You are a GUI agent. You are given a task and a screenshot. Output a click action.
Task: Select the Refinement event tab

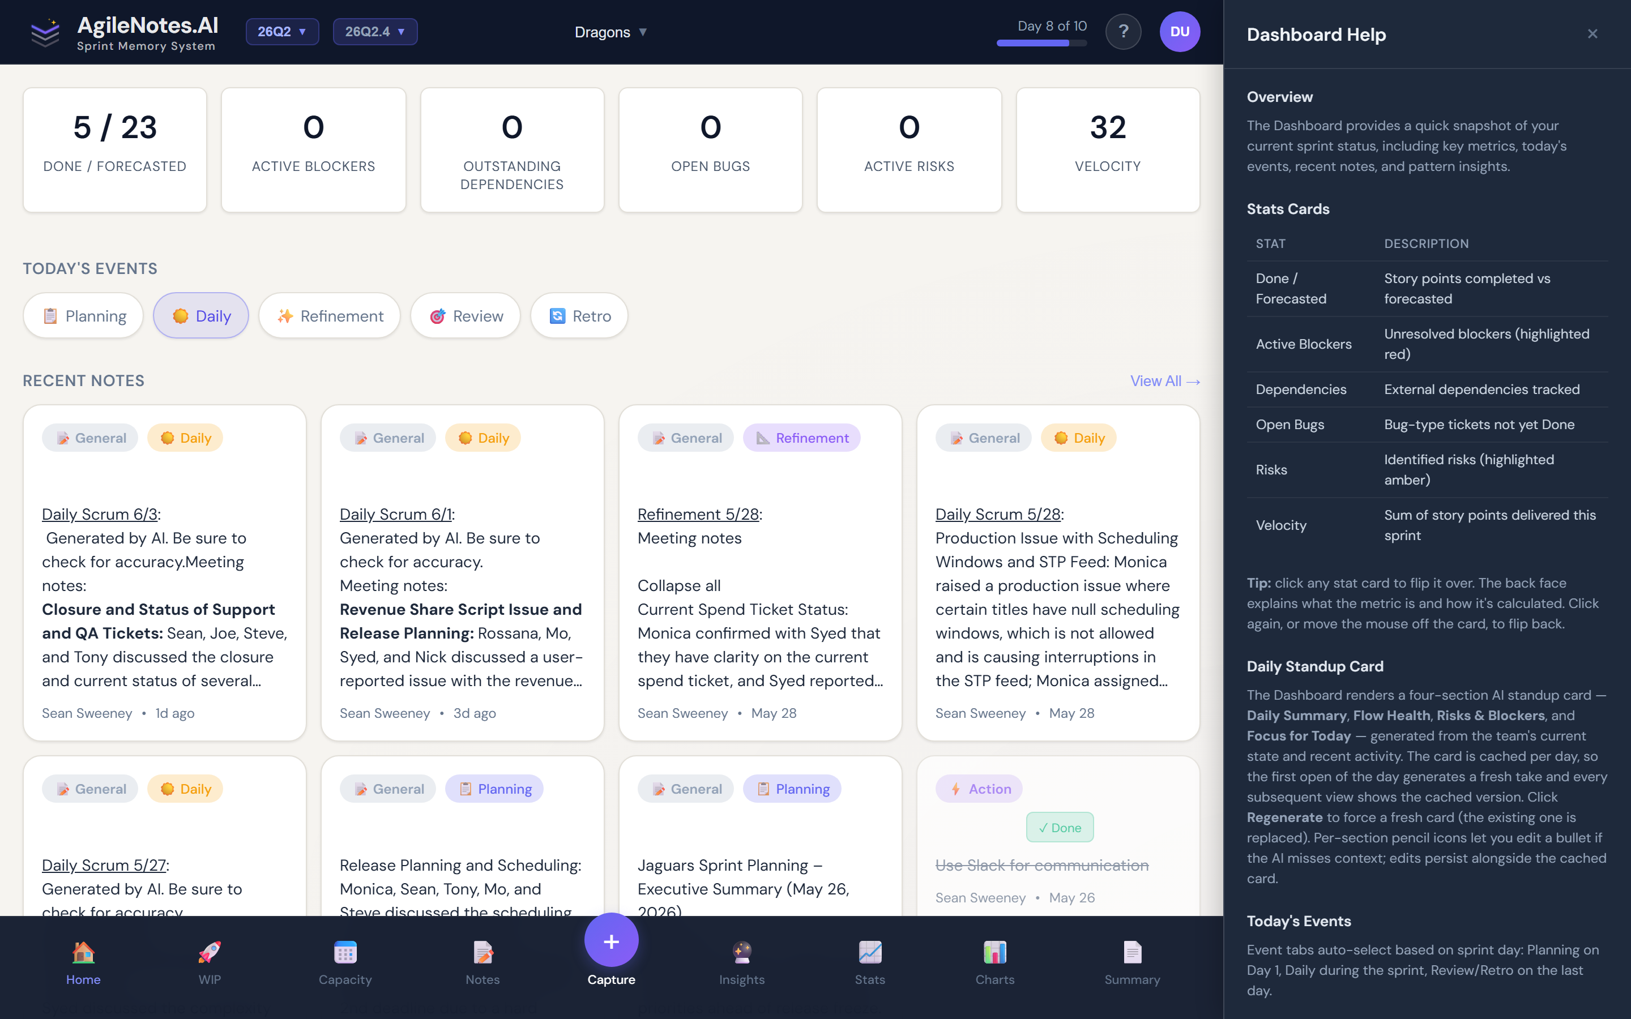coord(330,315)
